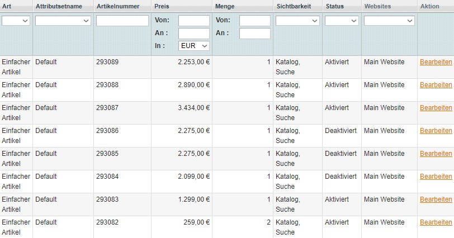Open Bearbeiten link for article 293082
Image resolution: width=454 pixels, height=238 pixels.
(x=436, y=222)
